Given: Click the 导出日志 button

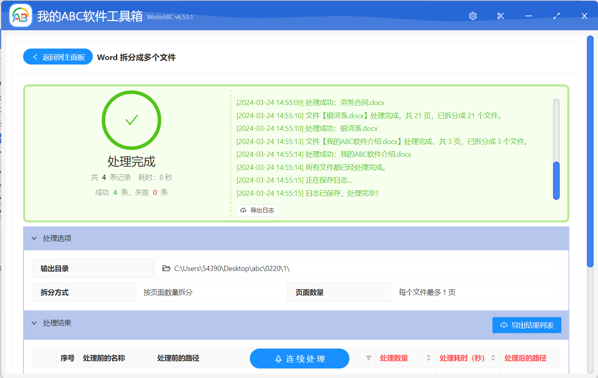Looking at the screenshot, I should 257,210.
